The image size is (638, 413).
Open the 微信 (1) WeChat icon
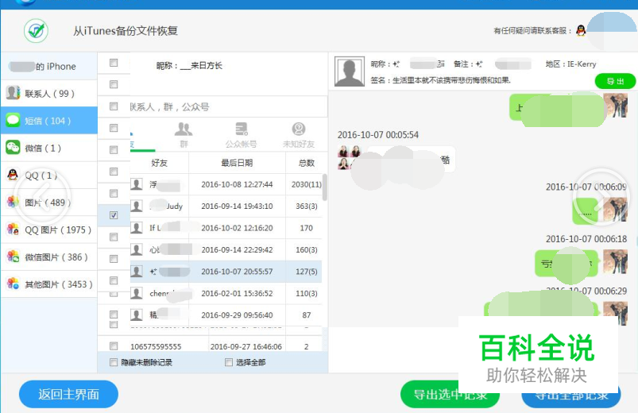point(13,148)
